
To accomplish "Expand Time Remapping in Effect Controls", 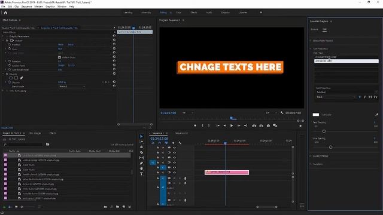I will (x=4, y=91).
